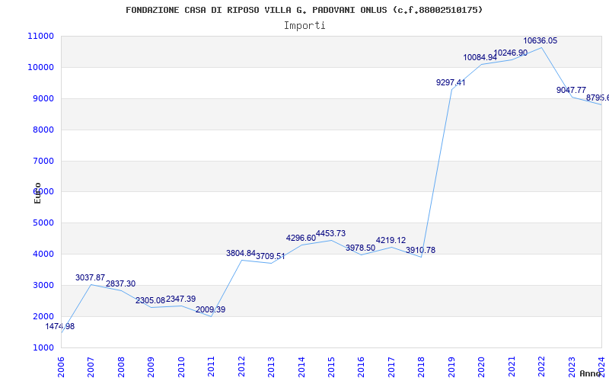Click data label 2837.30
Image resolution: width=609 pixels, height=381 pixels.
pos(121,283)
